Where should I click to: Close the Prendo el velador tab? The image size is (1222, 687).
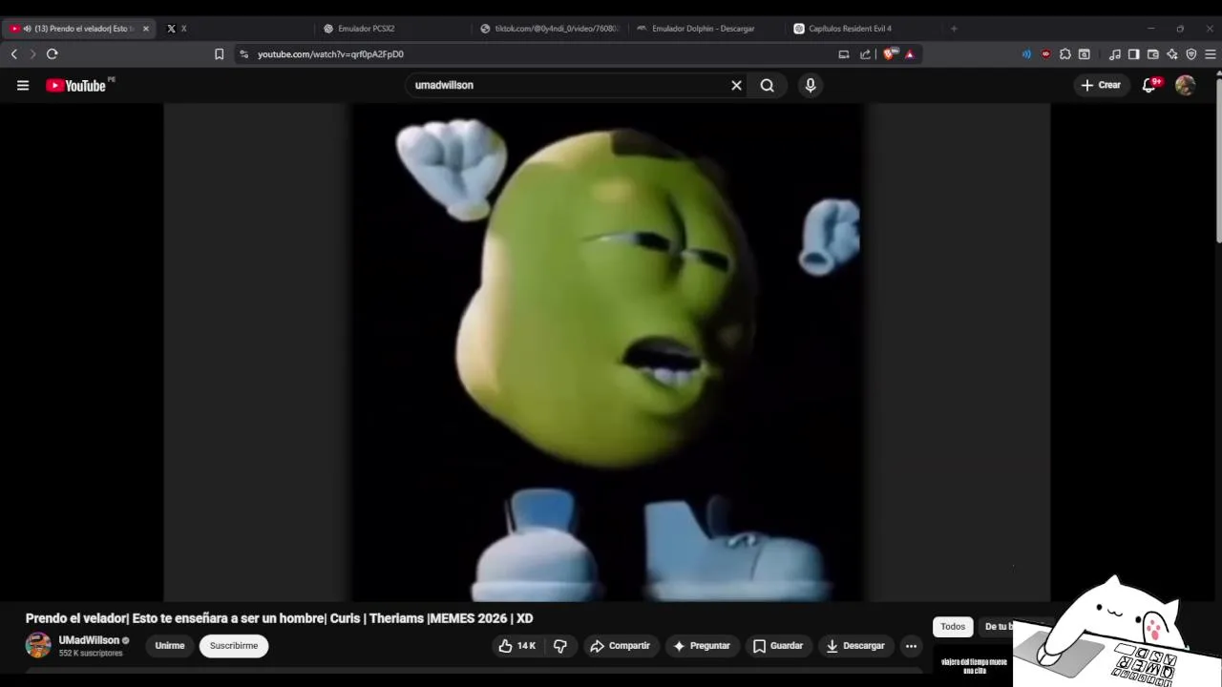pos(145,29)
